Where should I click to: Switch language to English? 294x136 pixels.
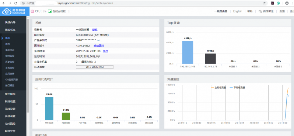pos(238,11)
